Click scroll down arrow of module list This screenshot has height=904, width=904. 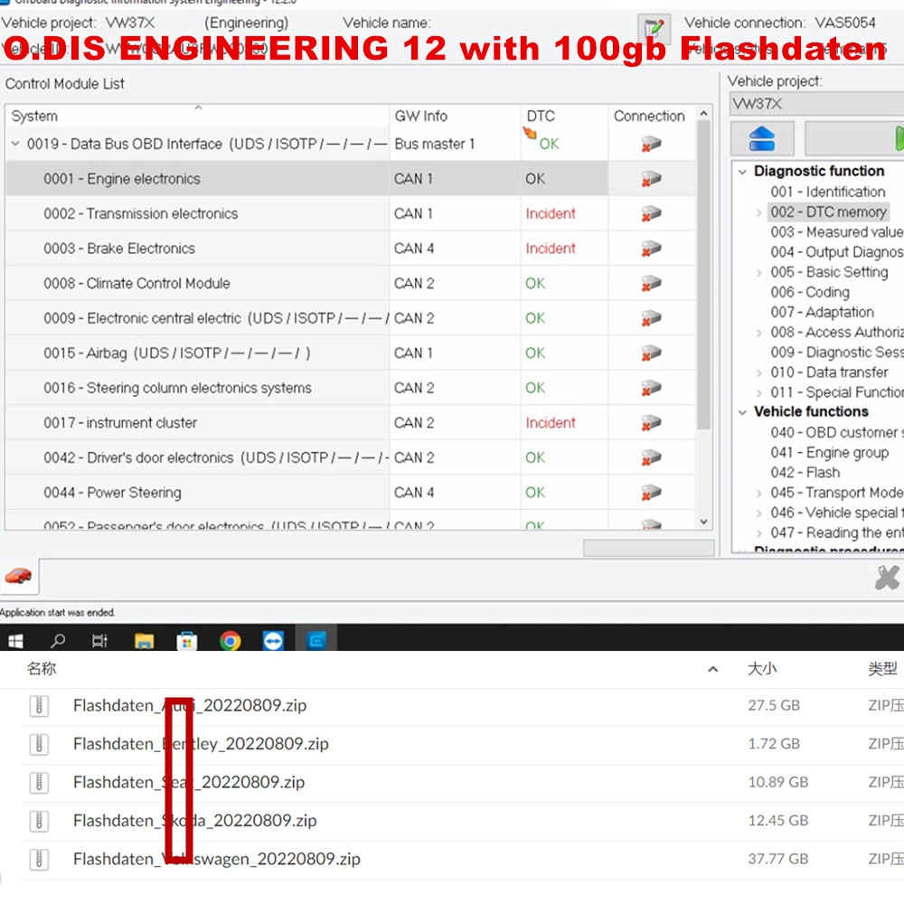click(703, 522)
